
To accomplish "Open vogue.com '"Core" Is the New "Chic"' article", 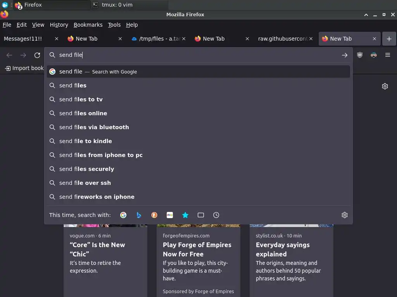I will pyautogui.click(x=105, y=260).
